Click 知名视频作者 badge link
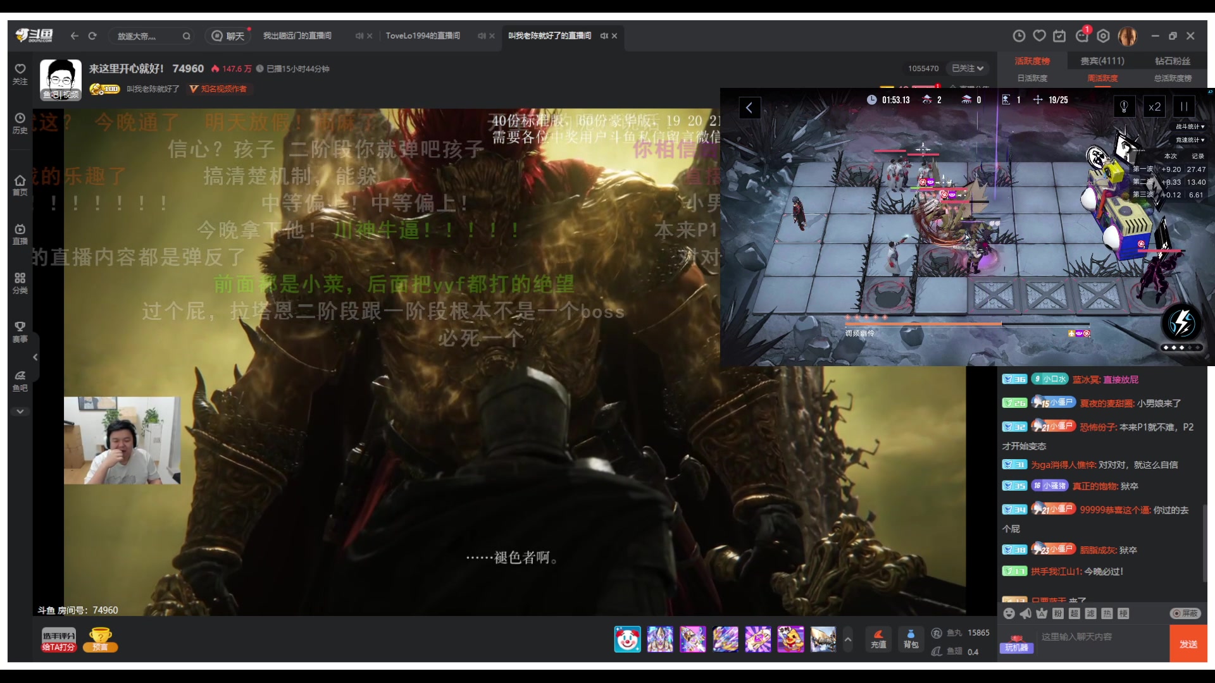The width and height of the screenshot is (1215, 683). (x=219, y=89)
